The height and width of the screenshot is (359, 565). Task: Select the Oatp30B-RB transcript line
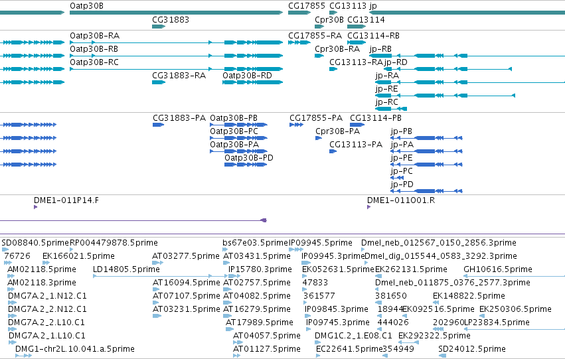pos(176,56)
